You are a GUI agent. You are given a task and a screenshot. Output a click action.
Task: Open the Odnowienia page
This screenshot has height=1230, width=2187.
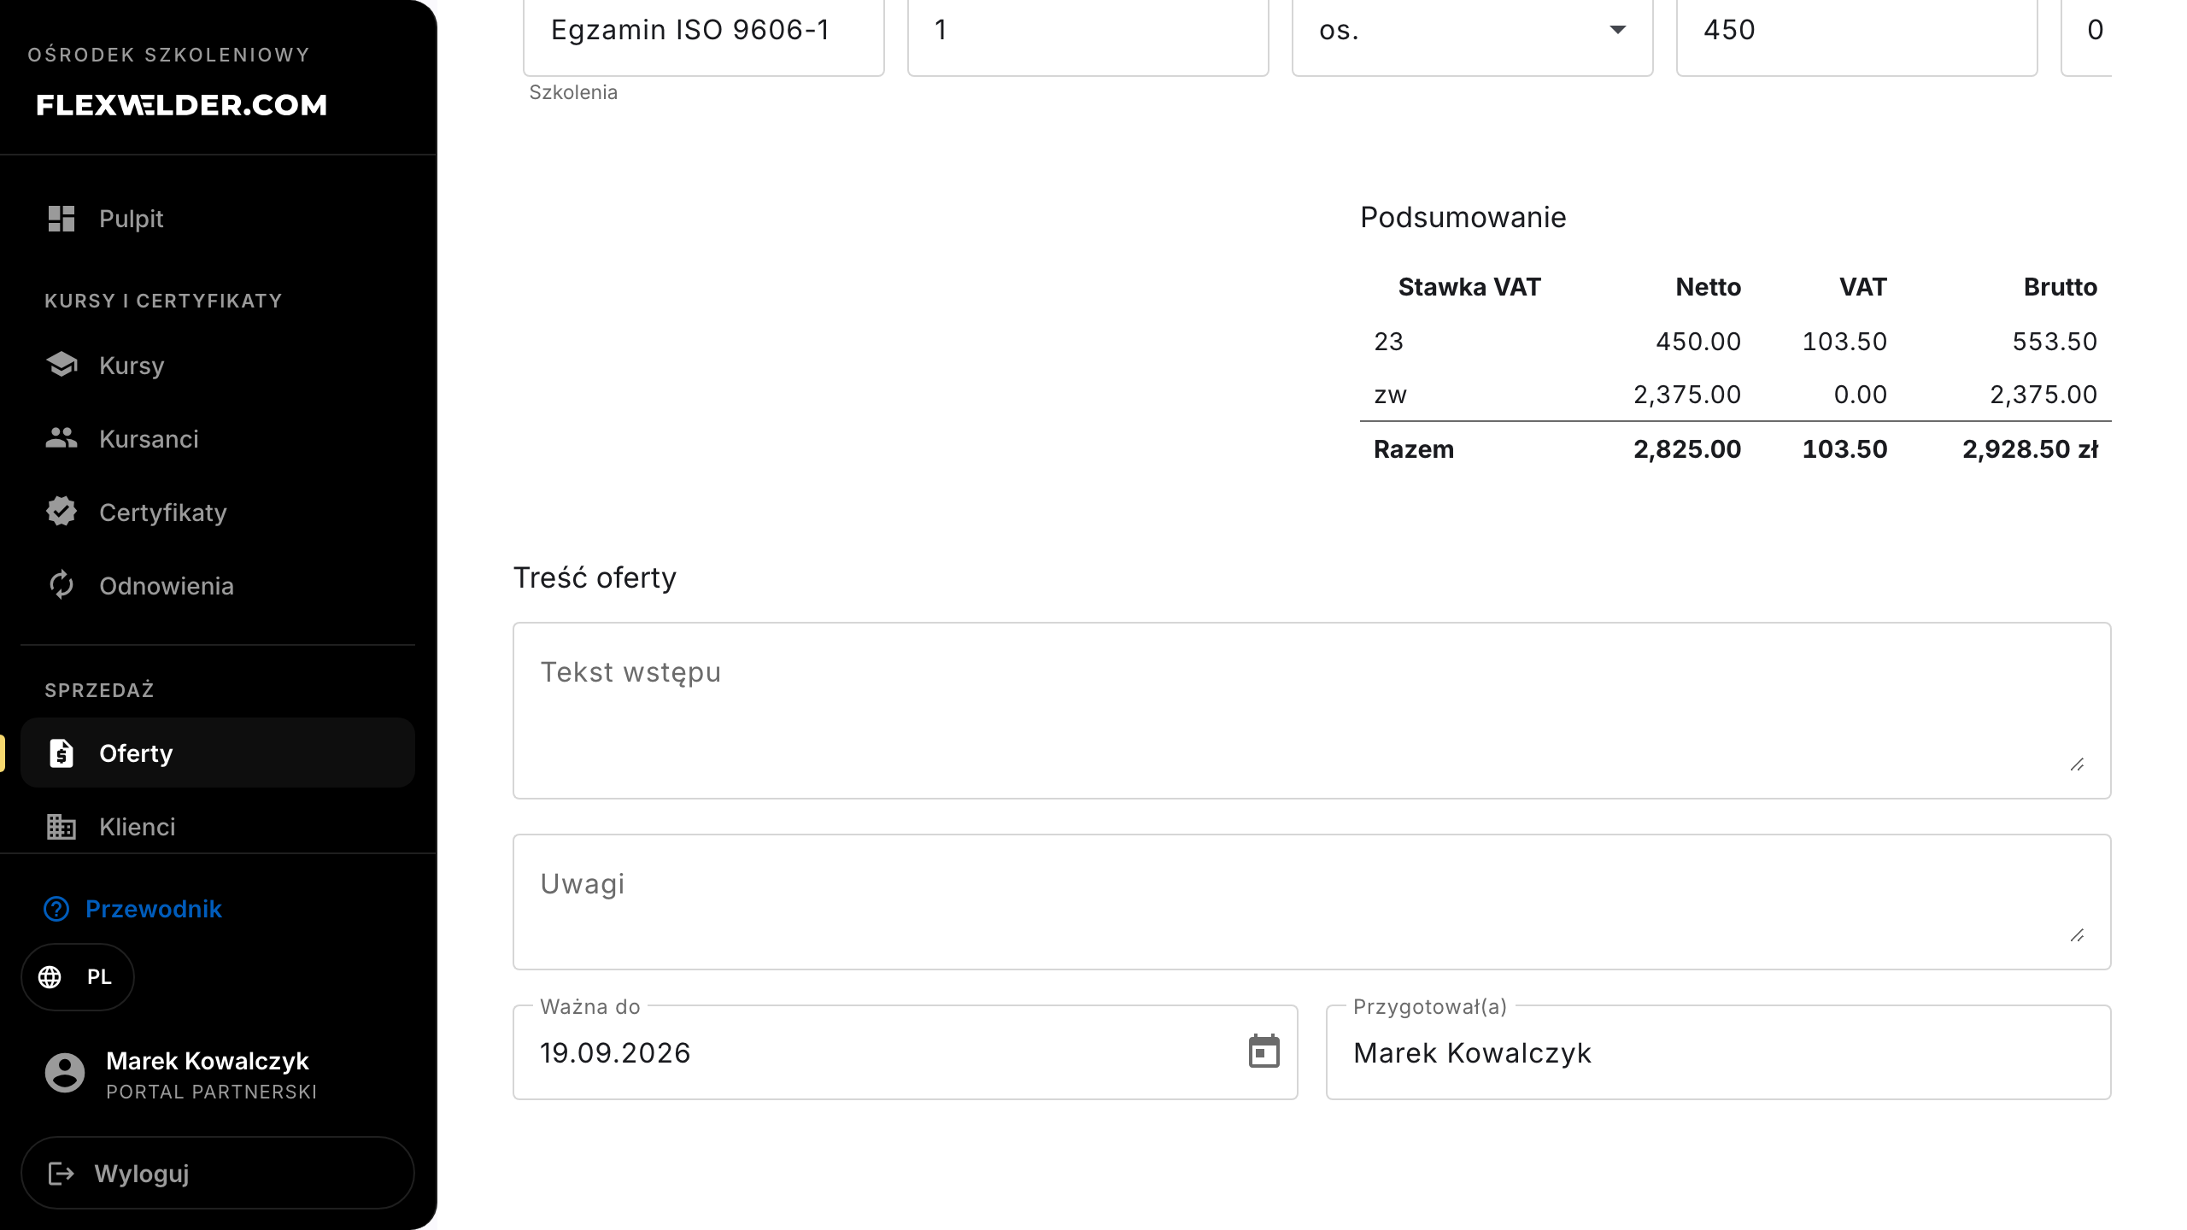[x=218, y=586]
